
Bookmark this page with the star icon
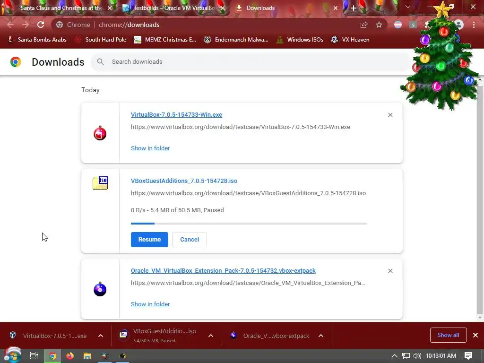pyautogui.click(x=379, y=25)
